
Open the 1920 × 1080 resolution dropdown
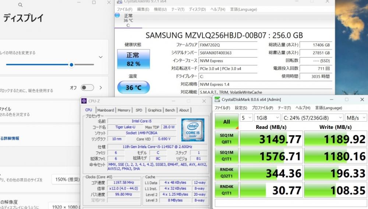tap(64, 206)
